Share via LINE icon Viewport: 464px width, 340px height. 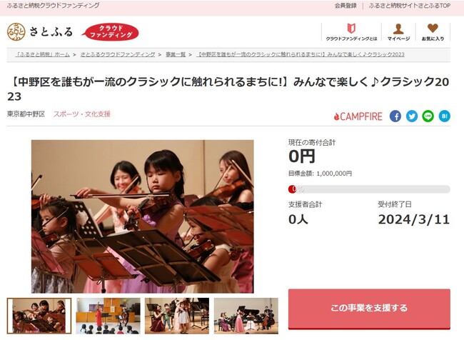(x=428, y=116)
